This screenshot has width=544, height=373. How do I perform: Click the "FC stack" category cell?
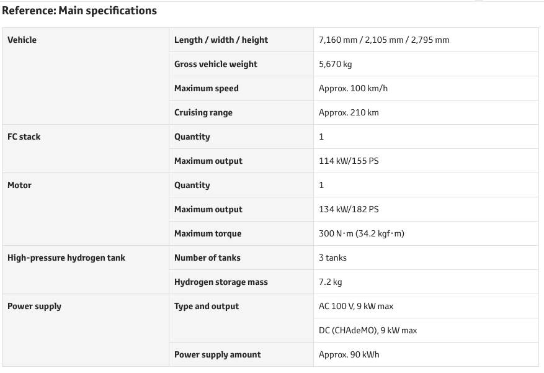tap(24, 137)
